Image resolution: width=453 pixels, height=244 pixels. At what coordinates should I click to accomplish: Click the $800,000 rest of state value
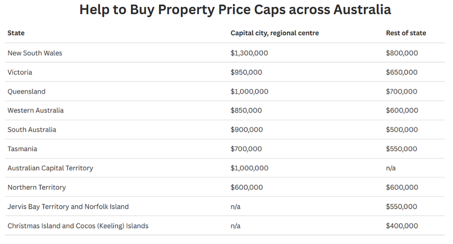tap(402, 53)
